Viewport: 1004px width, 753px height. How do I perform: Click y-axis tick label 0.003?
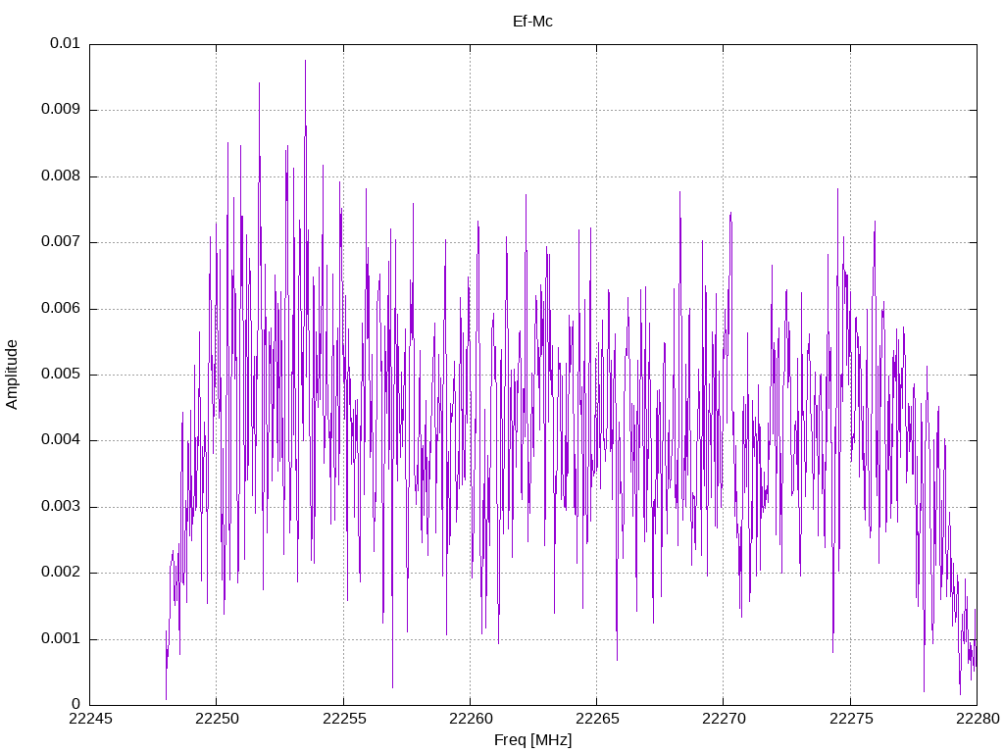[x=61, y=507]
